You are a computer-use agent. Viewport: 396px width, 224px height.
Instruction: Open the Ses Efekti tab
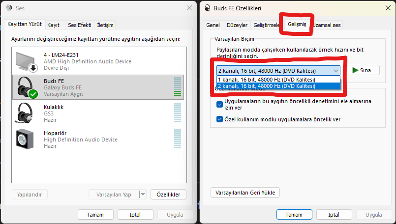pos(80,25)
